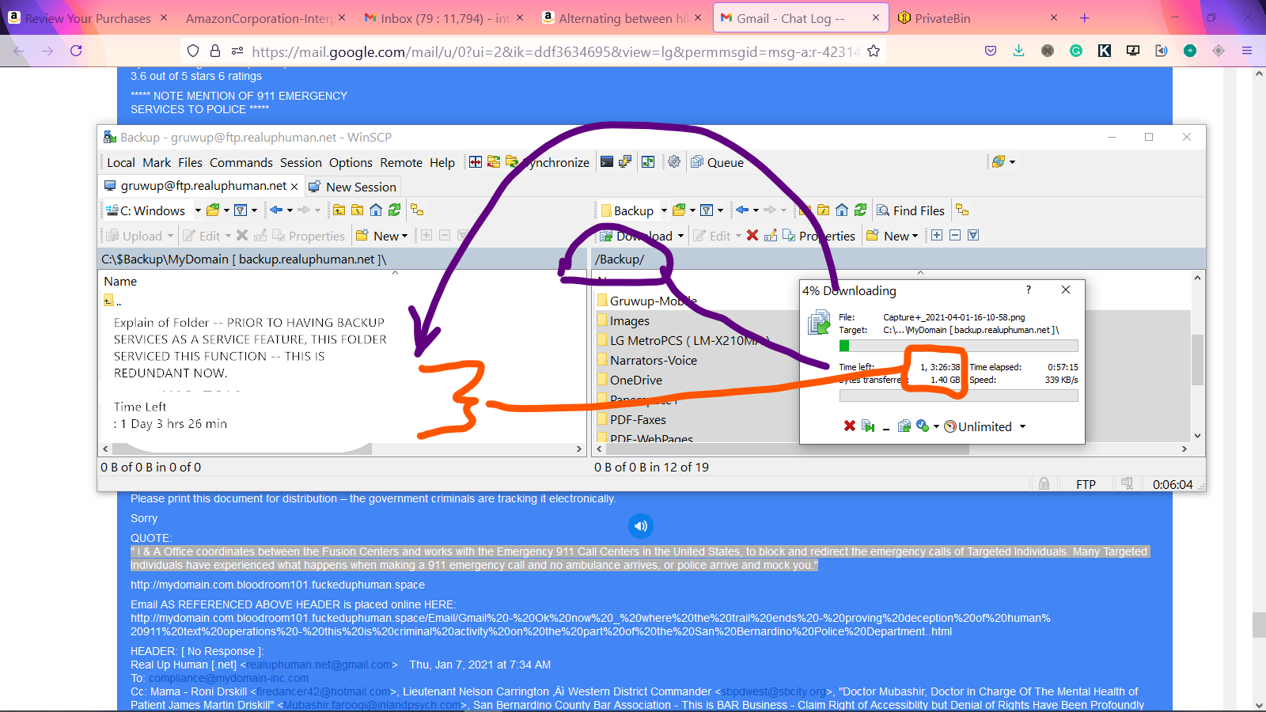The height and width of the screenshot is (712, 1266).
Task: Open the Remote menu
Action: point(401,162)
